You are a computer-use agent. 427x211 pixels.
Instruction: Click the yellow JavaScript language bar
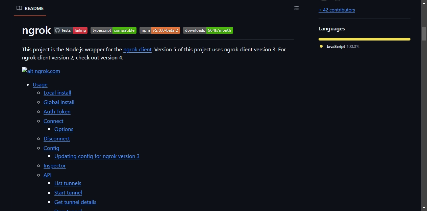click(365, 39)
